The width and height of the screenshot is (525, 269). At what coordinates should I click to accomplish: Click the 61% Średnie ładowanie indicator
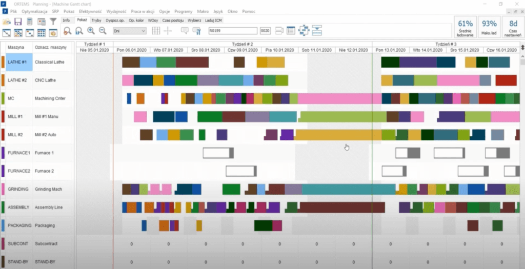click(x=466, y=27)
